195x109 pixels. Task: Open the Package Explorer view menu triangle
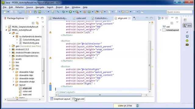click(x=43, y=22)
